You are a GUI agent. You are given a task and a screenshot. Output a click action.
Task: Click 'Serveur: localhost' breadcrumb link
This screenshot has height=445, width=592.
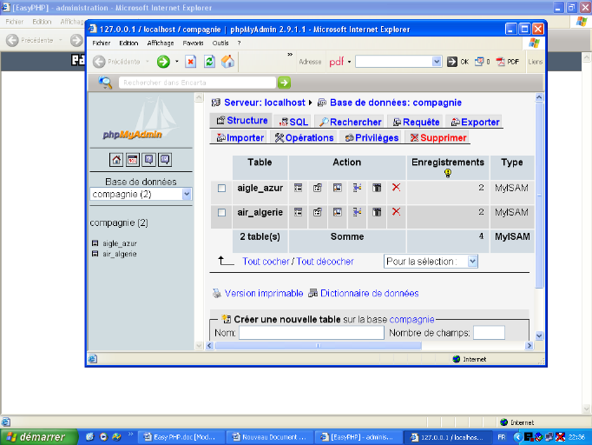tap(264, 103)
